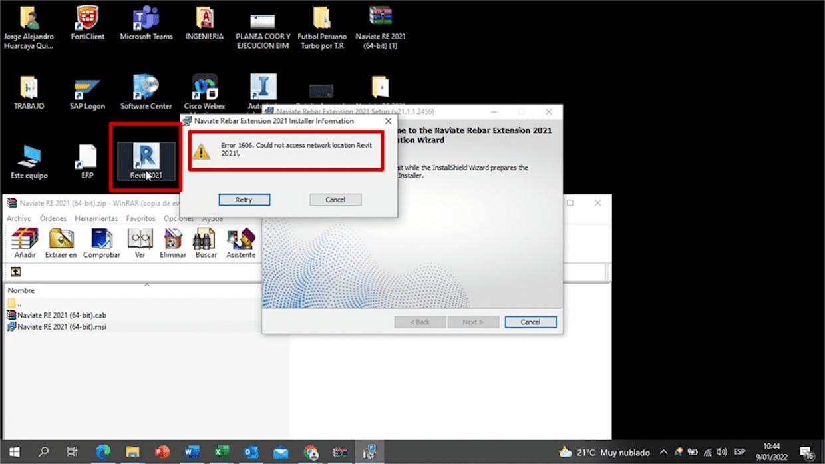Click the Nombre column header in WinRAR

(21, 290)
